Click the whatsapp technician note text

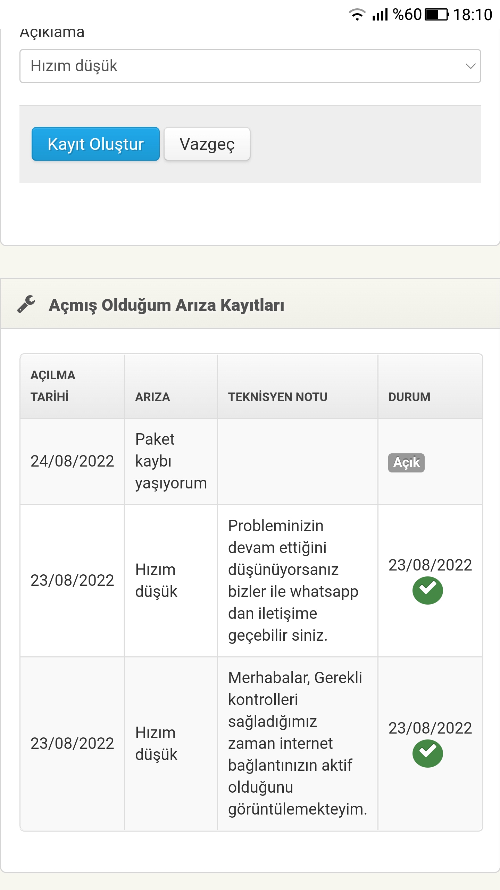[293, 581]
